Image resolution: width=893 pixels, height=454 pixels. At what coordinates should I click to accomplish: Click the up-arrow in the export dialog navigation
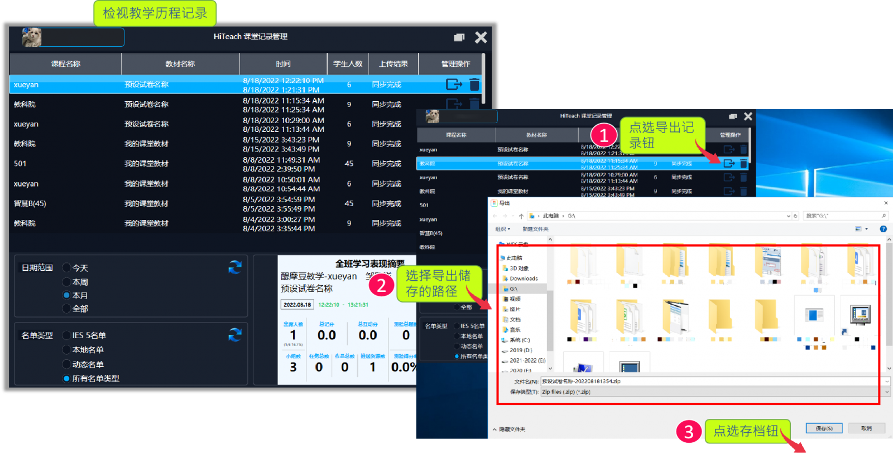tap(521, 216)
